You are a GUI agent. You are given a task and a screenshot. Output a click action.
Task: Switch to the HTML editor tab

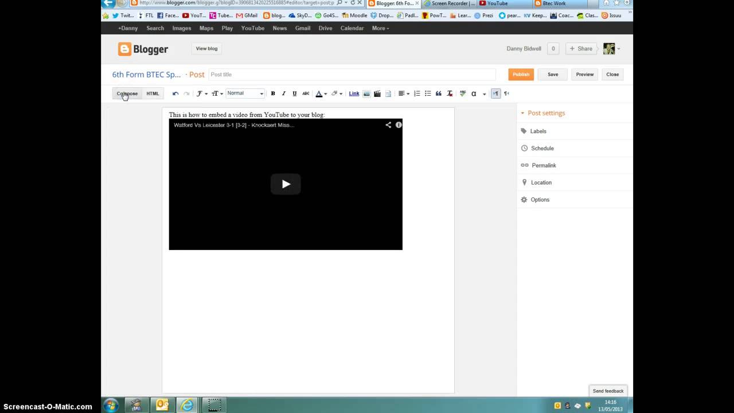[x=153, y=93]
